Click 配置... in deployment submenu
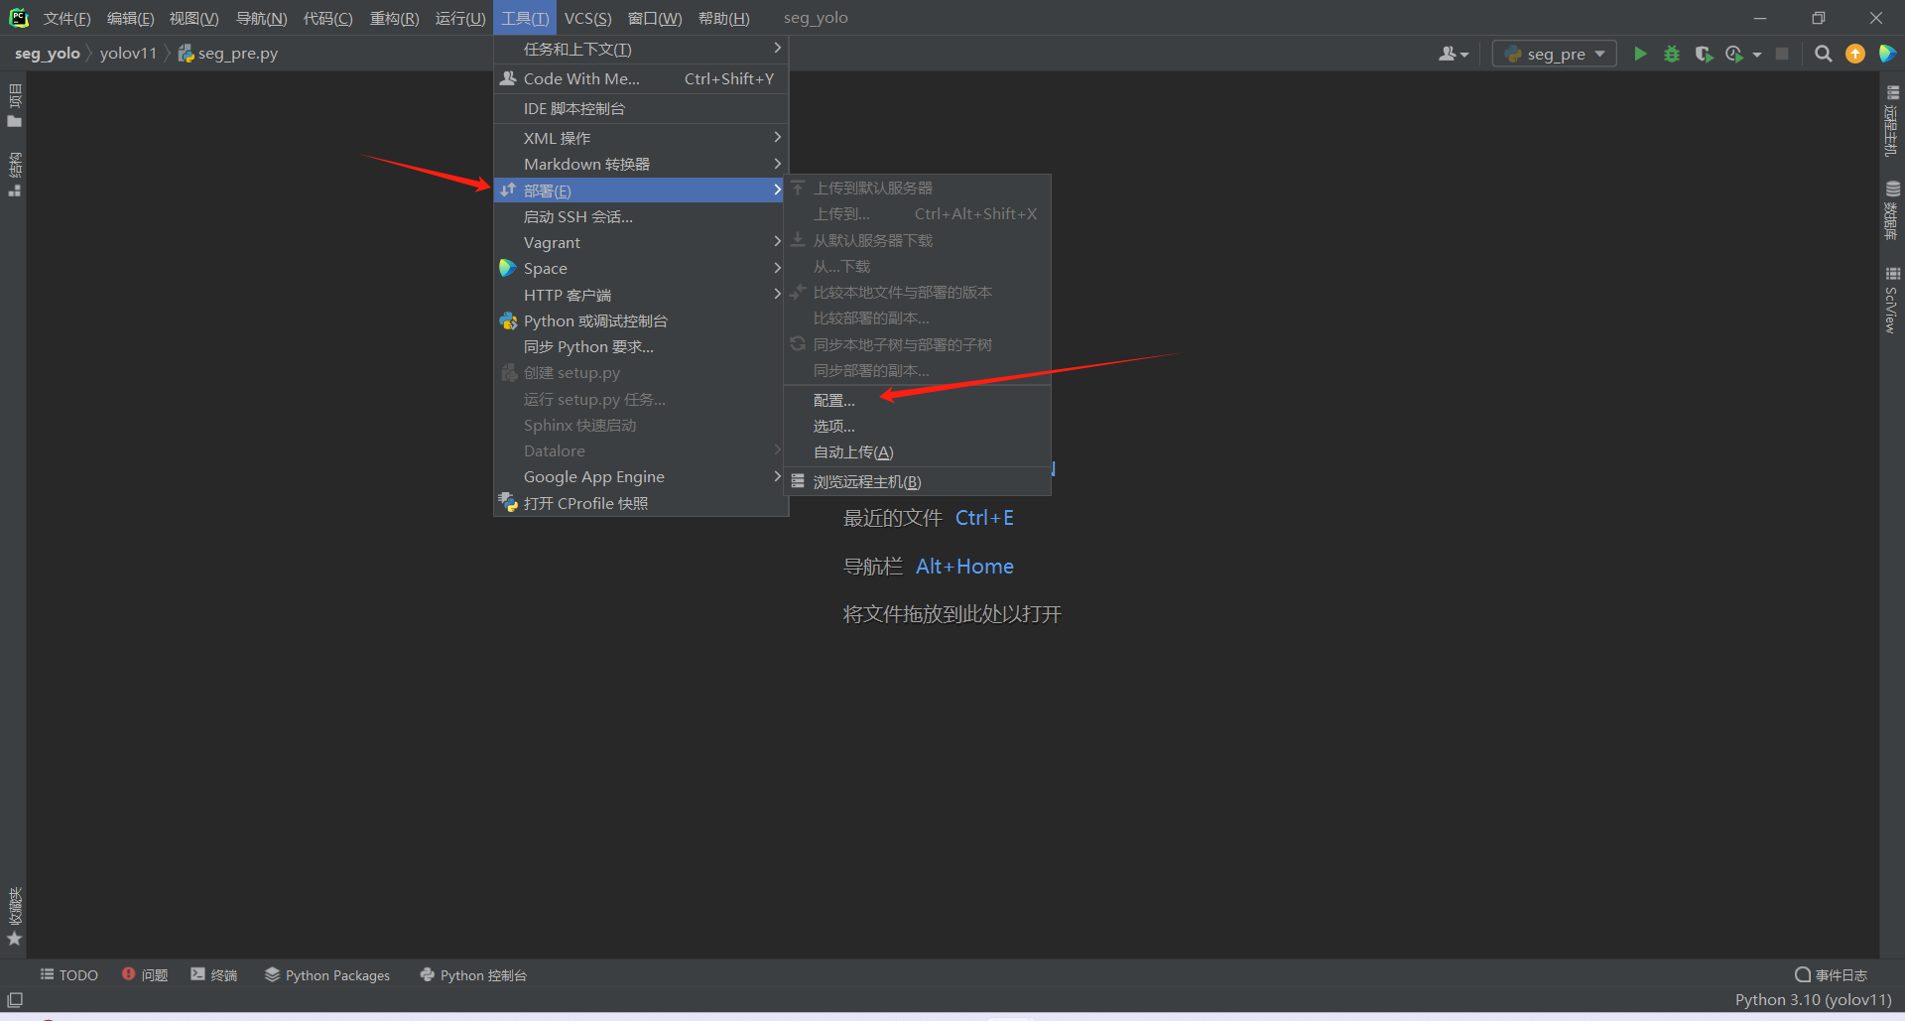The image size is (1905, 1021). [x=918, y=400]
